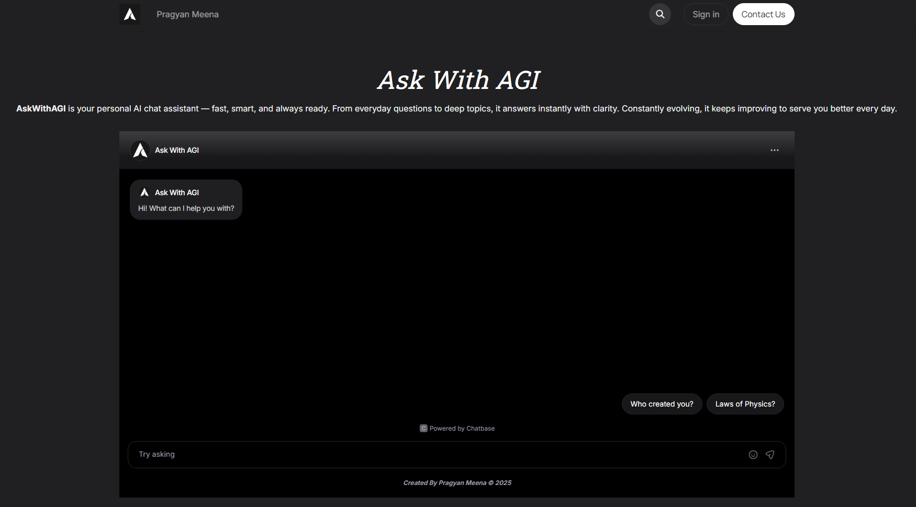Select the 'Who created you?' suggestion
This screenshot has width=916, height=507.
coord(662,404)
